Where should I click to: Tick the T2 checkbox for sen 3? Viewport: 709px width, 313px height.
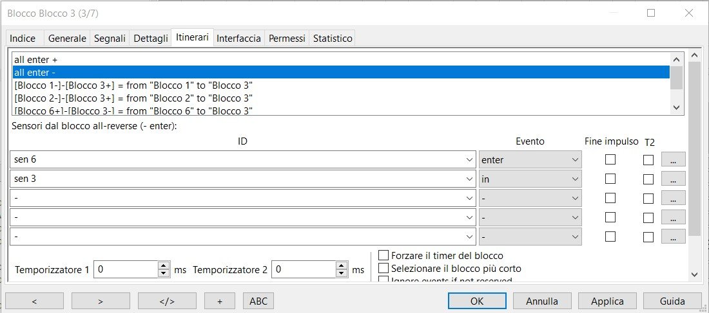648,179
